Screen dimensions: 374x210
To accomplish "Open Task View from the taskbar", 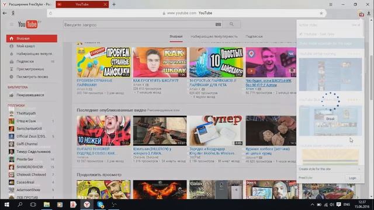I will pos(33,205).
